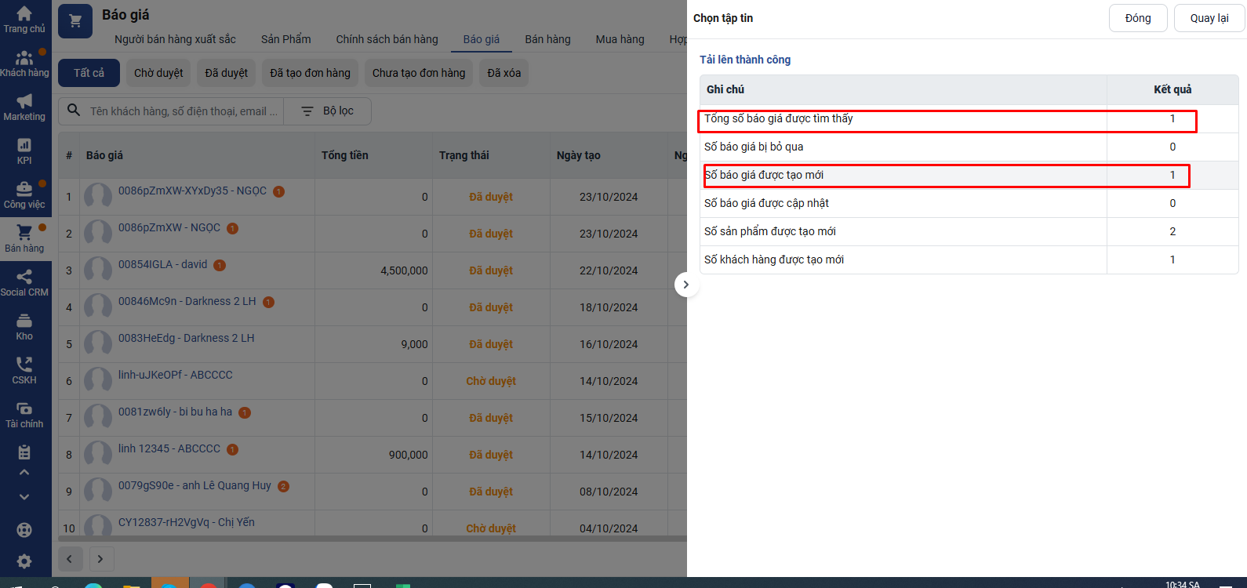Open Social CRM share icon
Screen dimensions: 1247x588
(24, 282)
